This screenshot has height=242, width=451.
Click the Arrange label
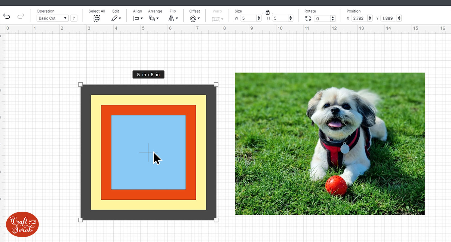[x=155, y=11]
